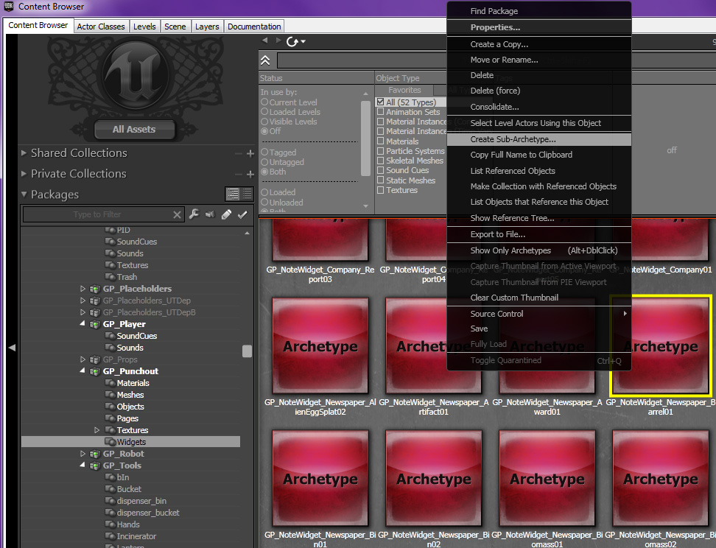Click the GP_Player package icon
The width and height of the screenshot is (716, 548).
94,324
